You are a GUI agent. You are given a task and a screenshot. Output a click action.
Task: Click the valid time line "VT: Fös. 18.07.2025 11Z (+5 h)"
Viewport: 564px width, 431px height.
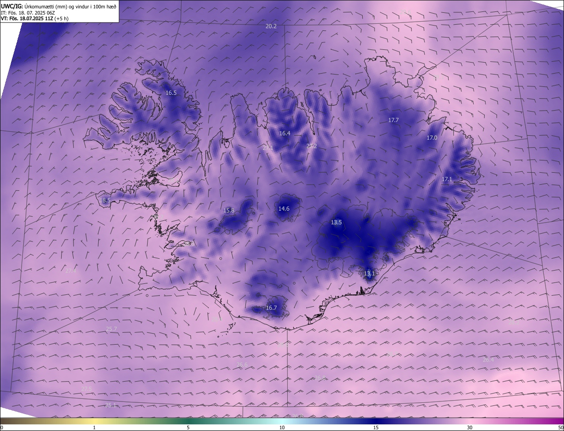(34, 19)
